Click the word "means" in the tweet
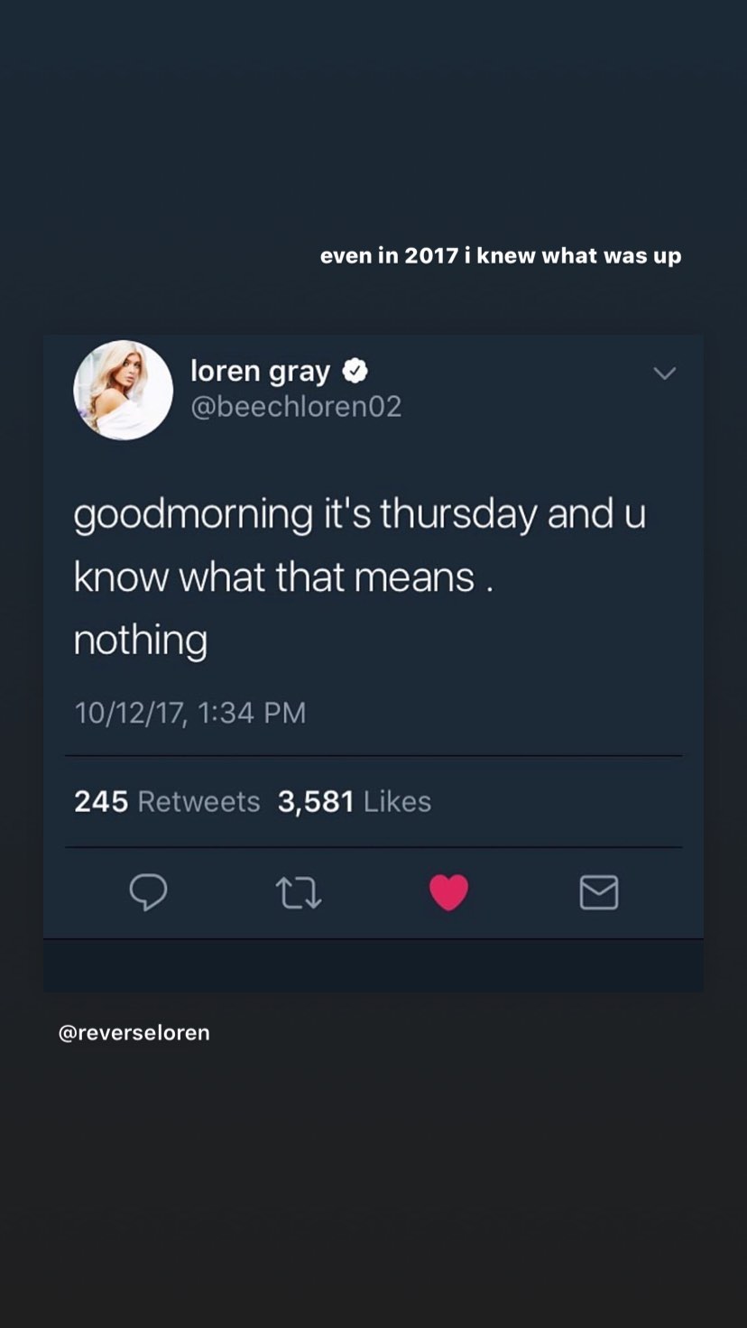The width and height of the screenshot is (747, 1328). (414, 577)
